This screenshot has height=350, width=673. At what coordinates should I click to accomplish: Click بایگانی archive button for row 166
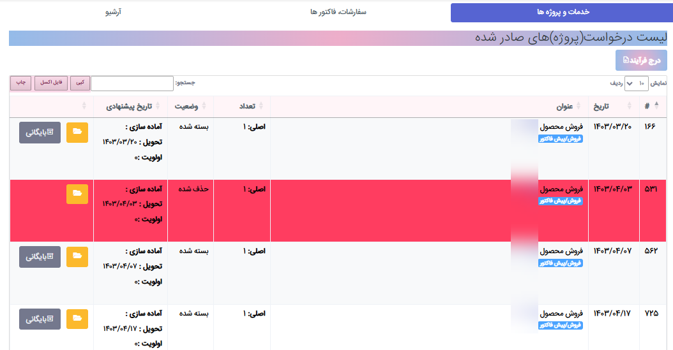pyautogui.click(x=40, y=132)
